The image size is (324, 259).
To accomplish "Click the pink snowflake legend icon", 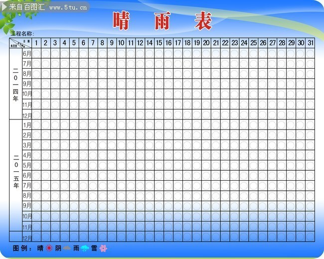I will (x=103, y=248).
